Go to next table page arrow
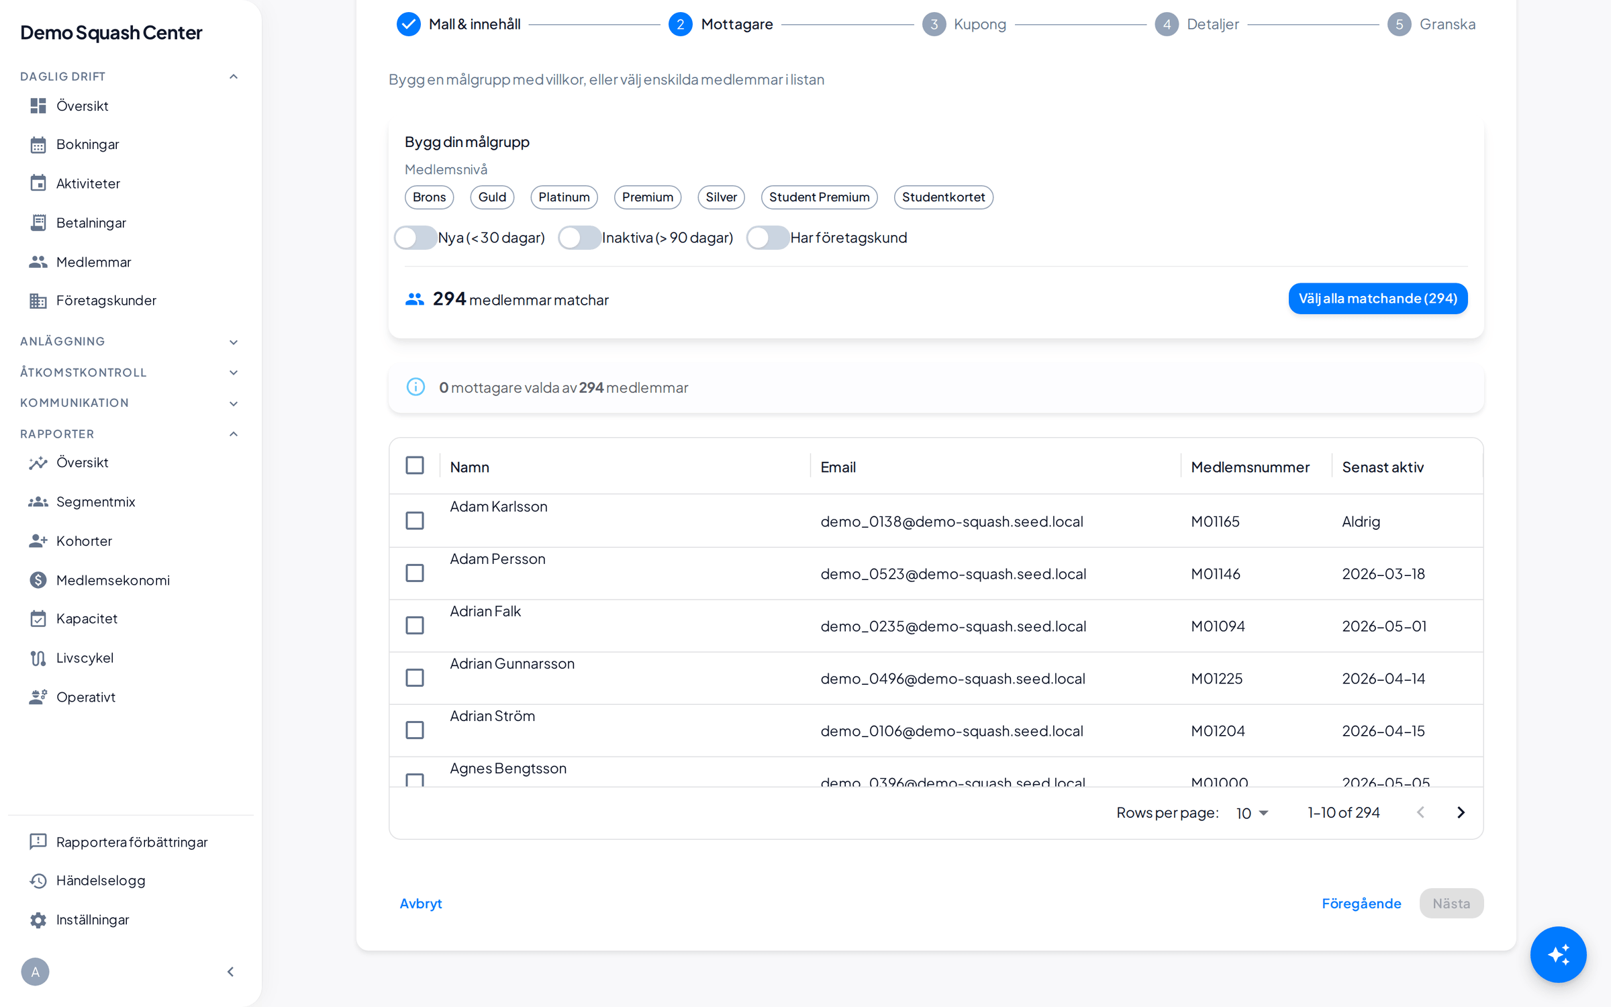1611x1007 pixels. coord(1461,812)
